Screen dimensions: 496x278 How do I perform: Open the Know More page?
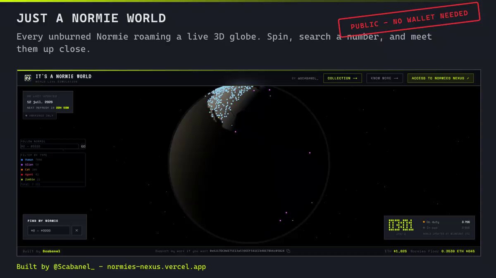click(x=384, y=78)
